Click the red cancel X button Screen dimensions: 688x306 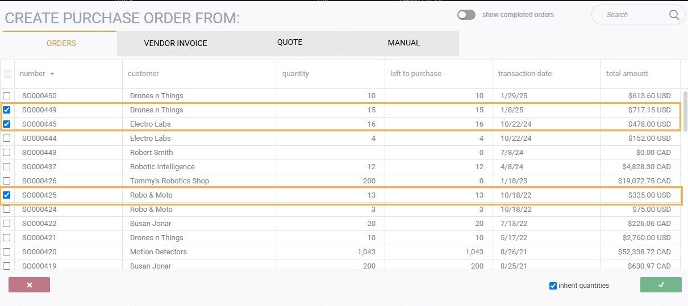30,285
